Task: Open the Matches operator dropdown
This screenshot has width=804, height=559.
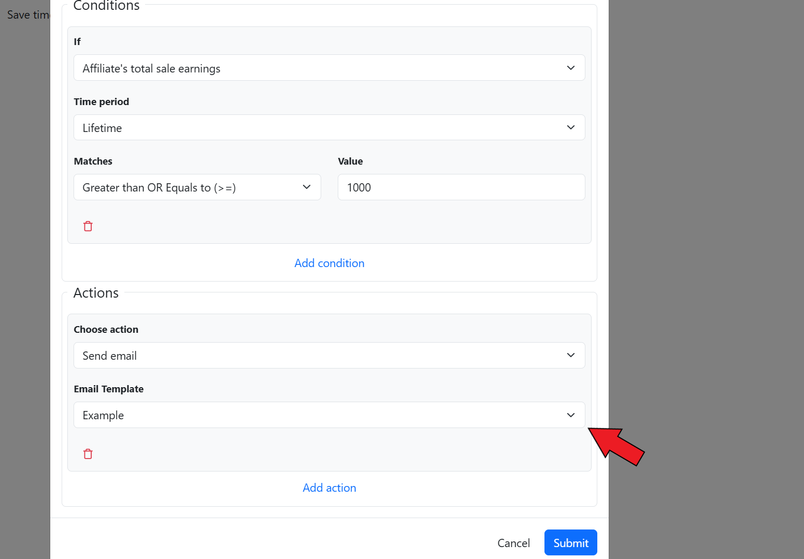Action: click(x=197, y=187)
